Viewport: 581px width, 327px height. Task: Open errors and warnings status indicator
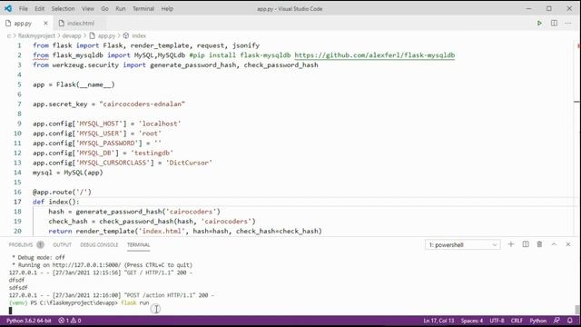point(70,321)
